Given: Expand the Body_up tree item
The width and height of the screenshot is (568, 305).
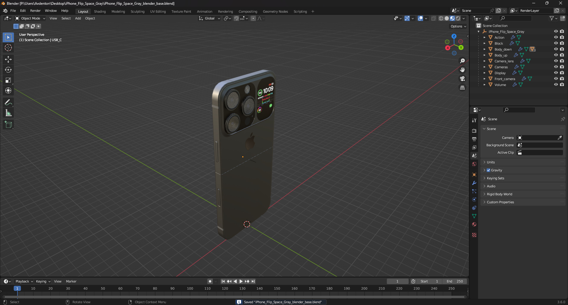Looking at the screenshot, I should (x=484, y=55).
